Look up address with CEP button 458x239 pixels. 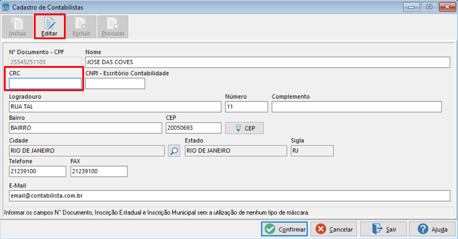click(244, 128)
